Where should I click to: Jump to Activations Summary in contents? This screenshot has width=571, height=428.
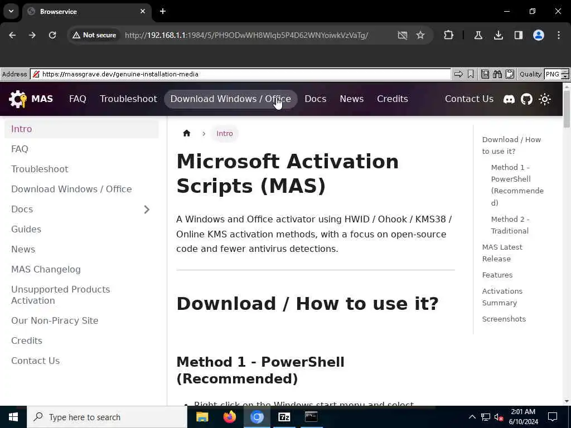502,297
